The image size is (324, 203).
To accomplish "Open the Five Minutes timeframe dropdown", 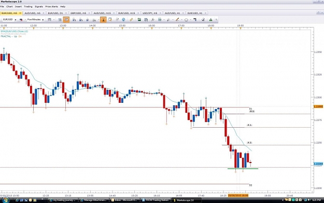I will coord(43,20).
